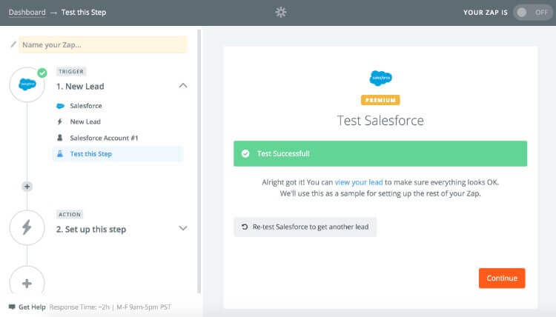Click the sidebar vertical scrollbar
Viewport: 556px width, 317px height.
[x=199, y=161]
